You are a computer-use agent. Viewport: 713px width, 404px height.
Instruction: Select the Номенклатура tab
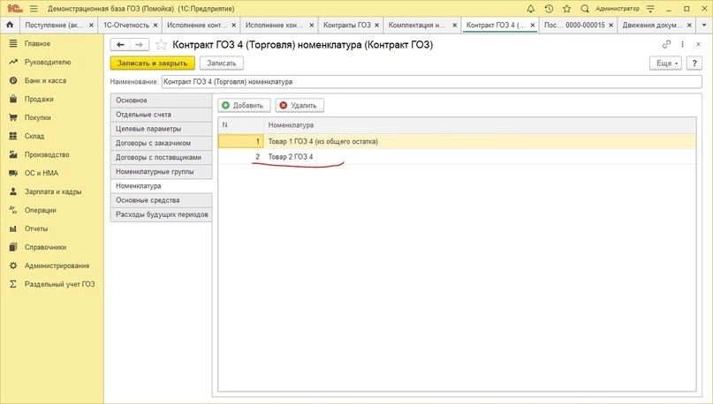[x=161, y=186]
